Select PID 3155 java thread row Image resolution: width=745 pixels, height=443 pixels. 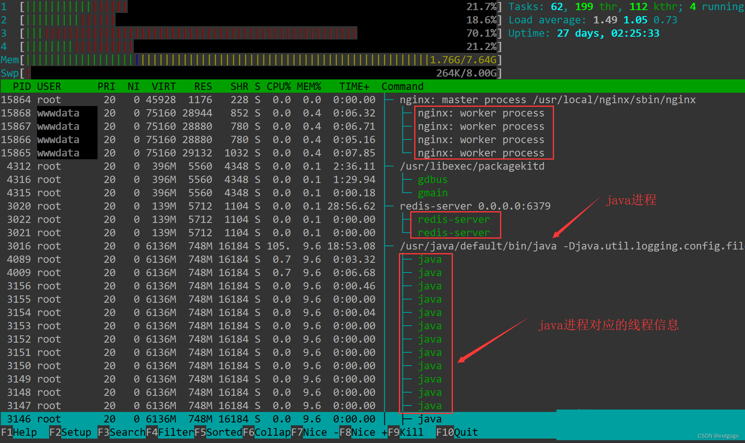point(372,299)
